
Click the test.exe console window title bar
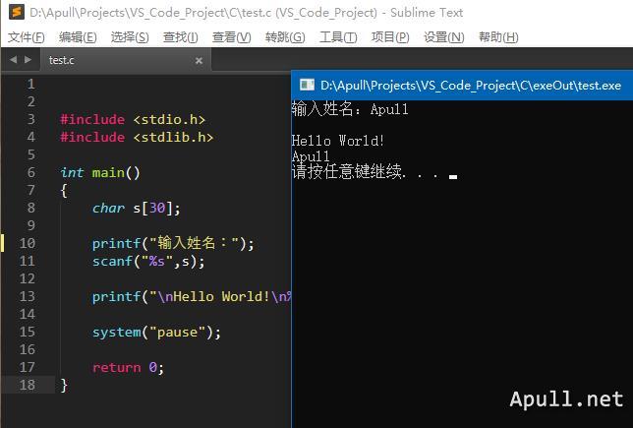point(462,86)
